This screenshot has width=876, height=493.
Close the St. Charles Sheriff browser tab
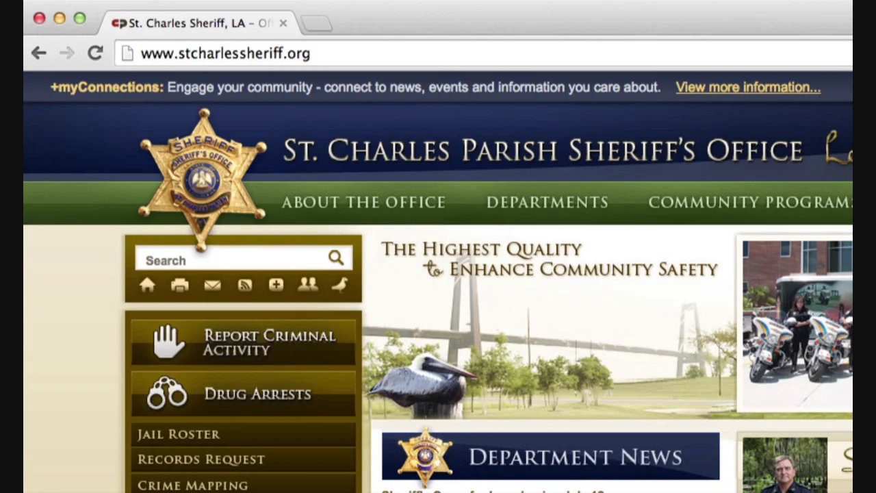coord(283,23)
